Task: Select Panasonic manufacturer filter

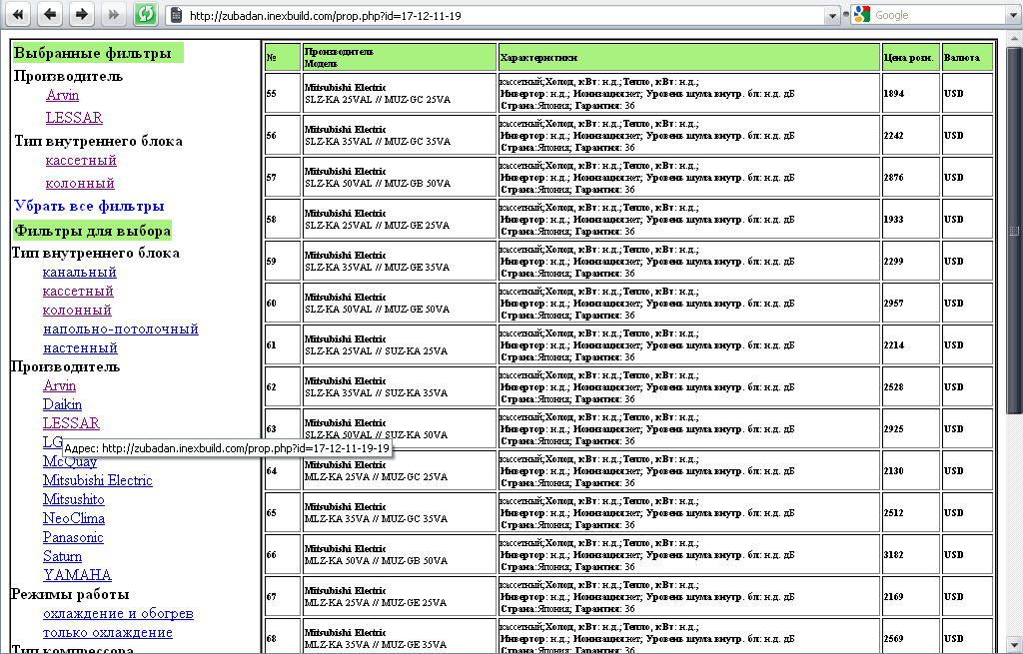Action: click(73, 537)
